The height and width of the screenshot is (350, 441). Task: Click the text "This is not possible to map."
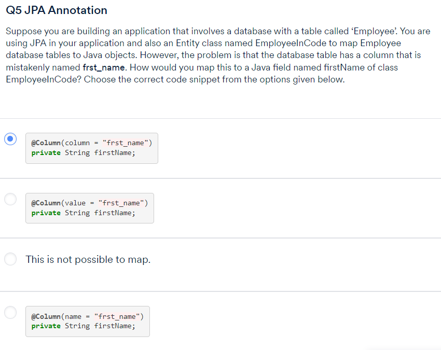pyautogui.click(x=88, y=259)
